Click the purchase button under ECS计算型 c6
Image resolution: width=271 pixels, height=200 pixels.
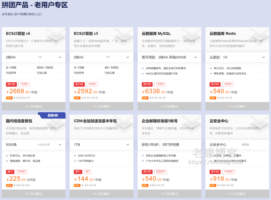(x=34, y=106)
